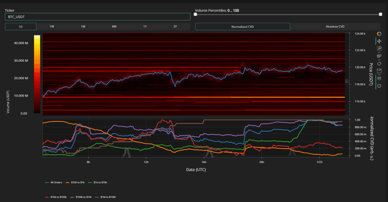The width and height of the screenshot is (388, 202).
Task: Click the 20.000 M volume label
Action: pos(21,78)
